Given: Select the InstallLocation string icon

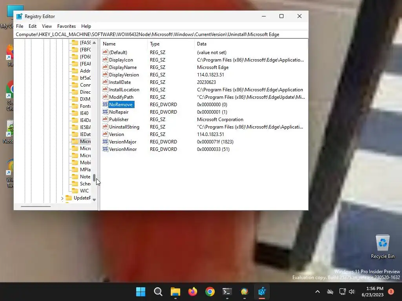Looking at the screenshot, I should click(105, 89).
